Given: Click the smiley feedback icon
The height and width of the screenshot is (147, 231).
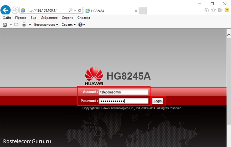Looking at the screenshot, I should pos(227,10).
